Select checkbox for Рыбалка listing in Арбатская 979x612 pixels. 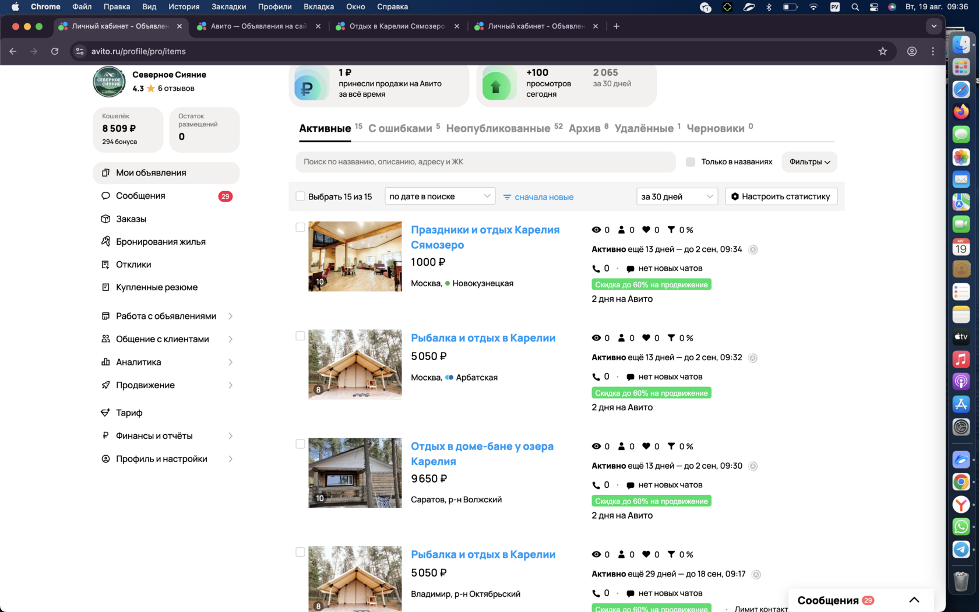pos(300,336)
